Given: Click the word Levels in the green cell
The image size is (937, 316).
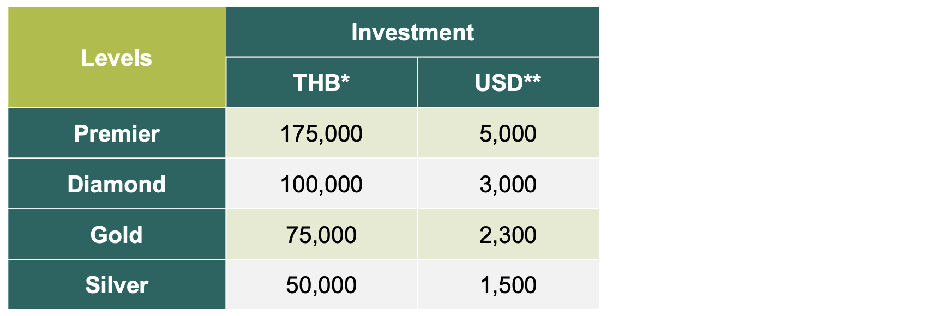Looking at the screenshot, I should (117, 58).
